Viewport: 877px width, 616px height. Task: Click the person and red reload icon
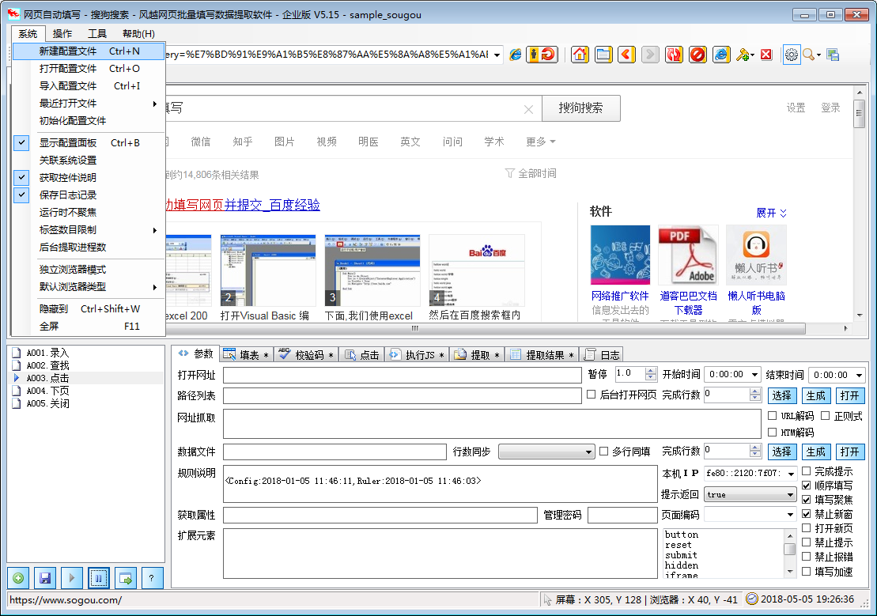click(x=542, y=55)
